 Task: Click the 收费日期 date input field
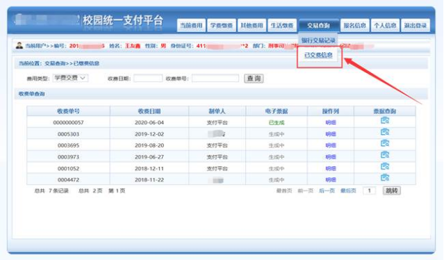point(148,78)
